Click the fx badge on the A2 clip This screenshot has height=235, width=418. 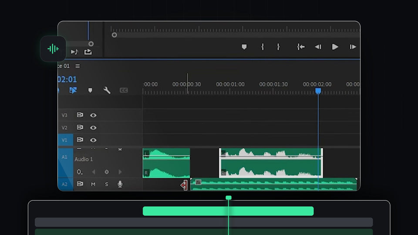click(198, 182)
